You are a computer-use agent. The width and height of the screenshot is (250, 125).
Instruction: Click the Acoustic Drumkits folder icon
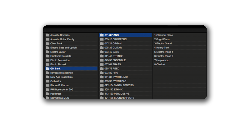[x=47, y=35]
